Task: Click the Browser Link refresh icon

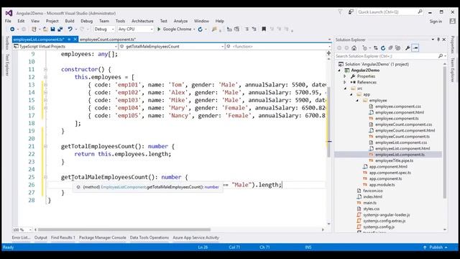Action: pos(200,29)
